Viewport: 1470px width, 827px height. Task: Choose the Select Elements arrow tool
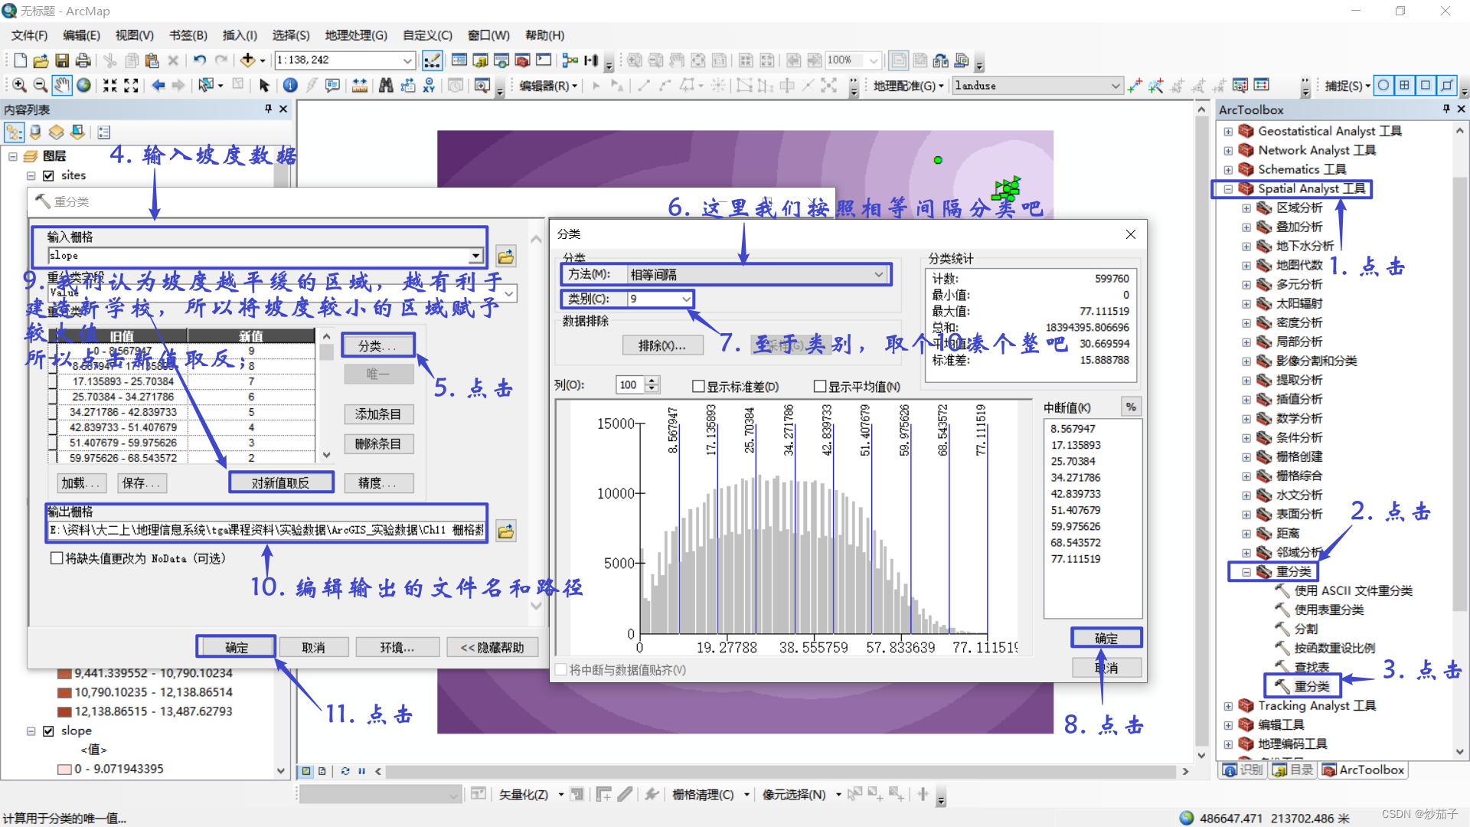tap(264, 85)
